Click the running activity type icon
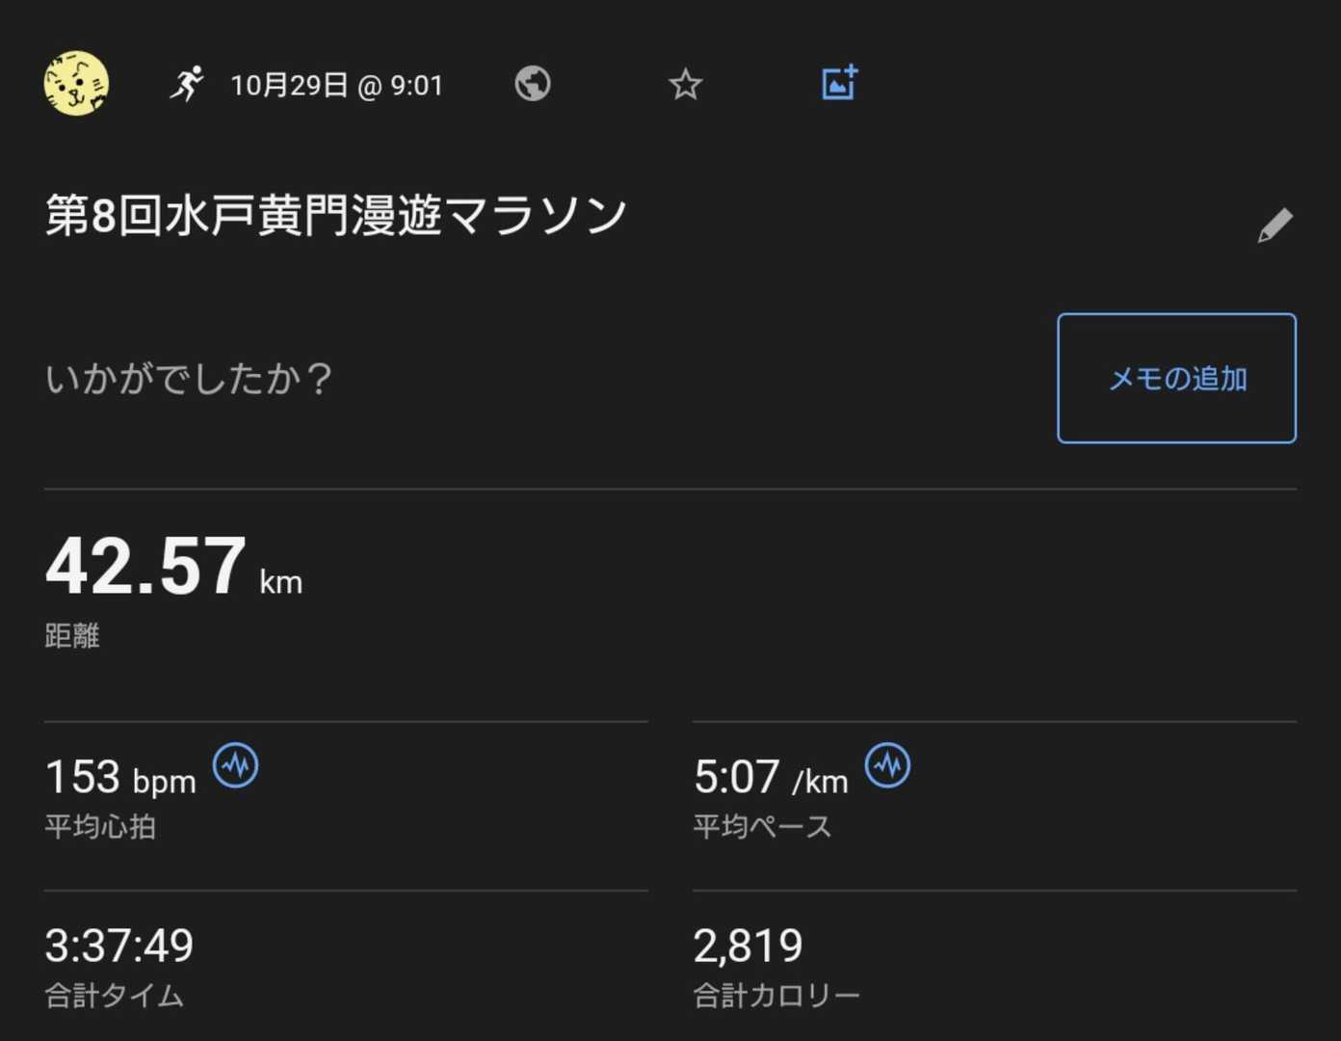 point(187,84)
